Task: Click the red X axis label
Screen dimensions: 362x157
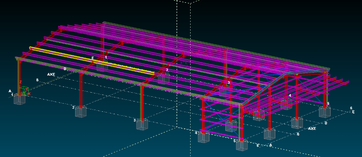Action: point(29,94)
